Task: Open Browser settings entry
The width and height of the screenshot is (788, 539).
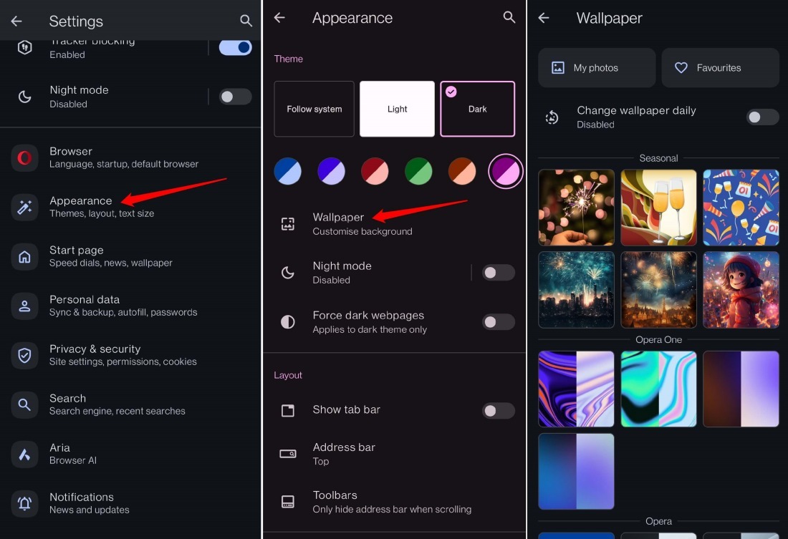Action: (x=130, y=157)
